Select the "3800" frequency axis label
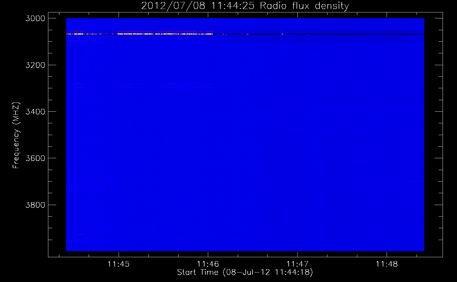Screen dimensions: 457x282 (x=35, y=205)
